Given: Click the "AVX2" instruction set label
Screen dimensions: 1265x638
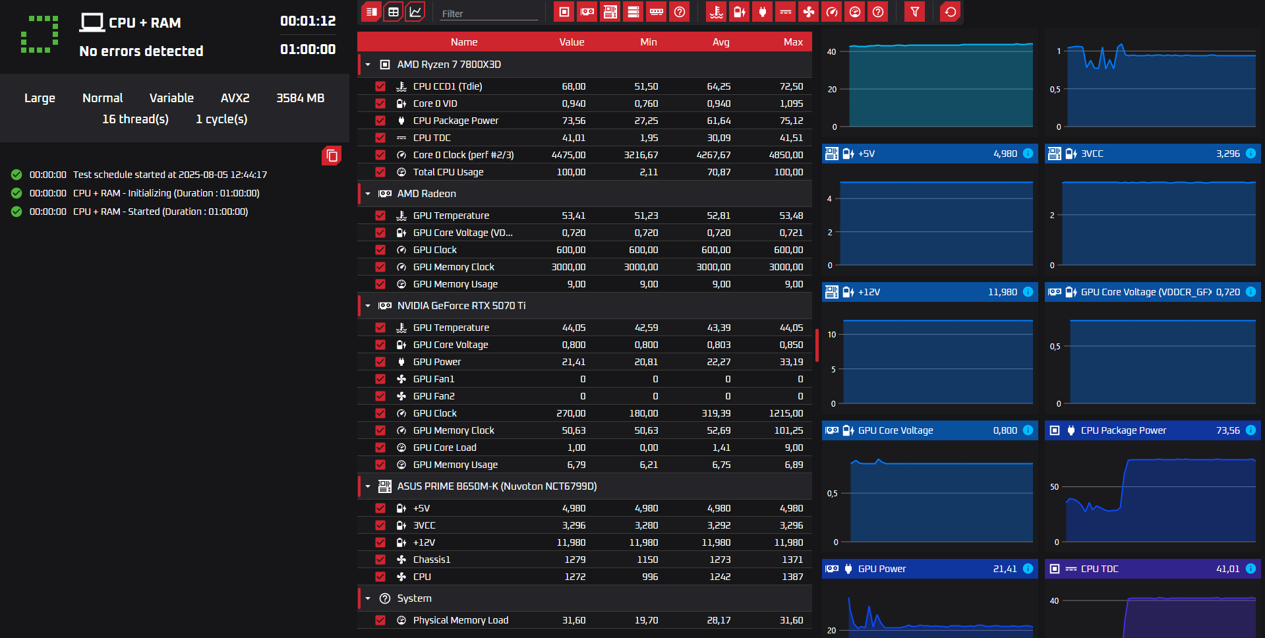Looking at the screenshot, I should (235, 98).
